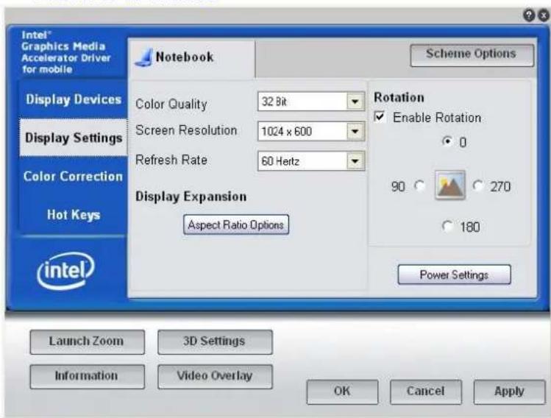The width and height of the screenshot is (551, 418).
Task: Switch to the Display Devices tab
Action: (74, 99)
